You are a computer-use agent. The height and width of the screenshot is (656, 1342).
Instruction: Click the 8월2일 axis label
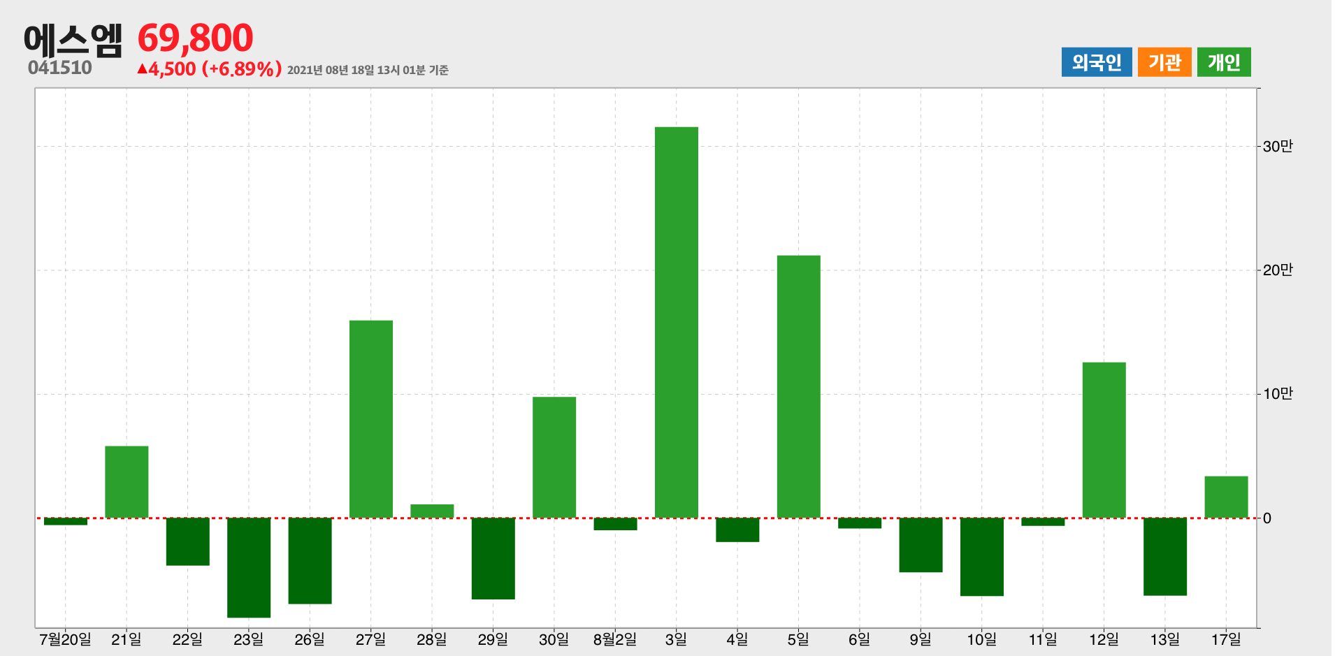(615, 639)
